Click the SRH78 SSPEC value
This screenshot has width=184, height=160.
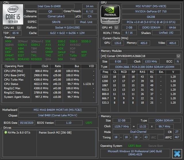(x=56, y=22)
